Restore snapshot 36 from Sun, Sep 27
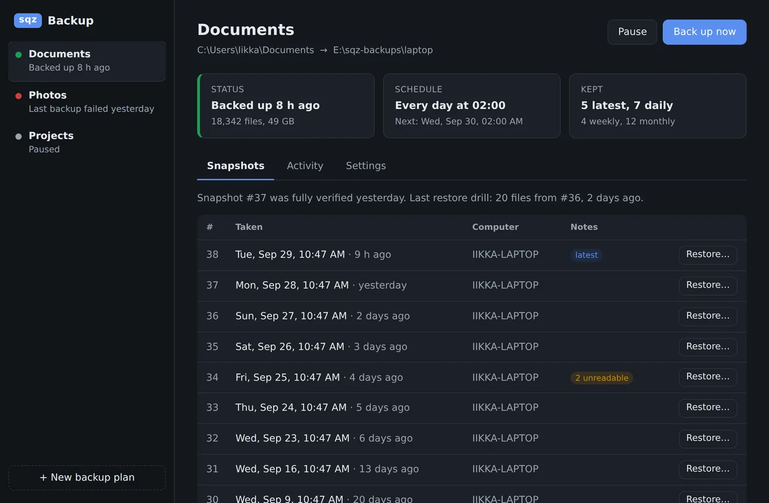The image size is (769, 503). pos(708,316)
